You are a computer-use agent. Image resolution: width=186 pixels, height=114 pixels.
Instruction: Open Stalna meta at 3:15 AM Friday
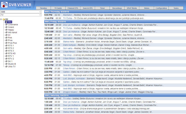point(69,42)
